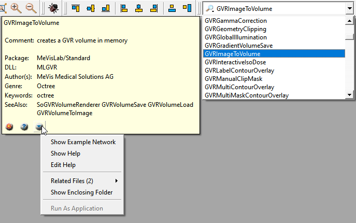Align modules to horizontal centers
This screenshot has height=223, width=356.
pyautogui.click(x=139, y=8)
